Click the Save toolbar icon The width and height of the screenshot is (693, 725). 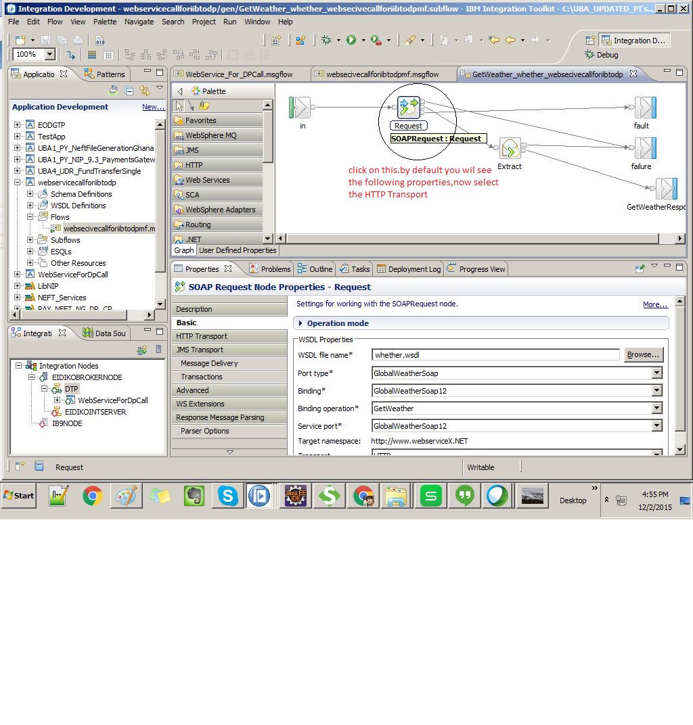(45, 39)
